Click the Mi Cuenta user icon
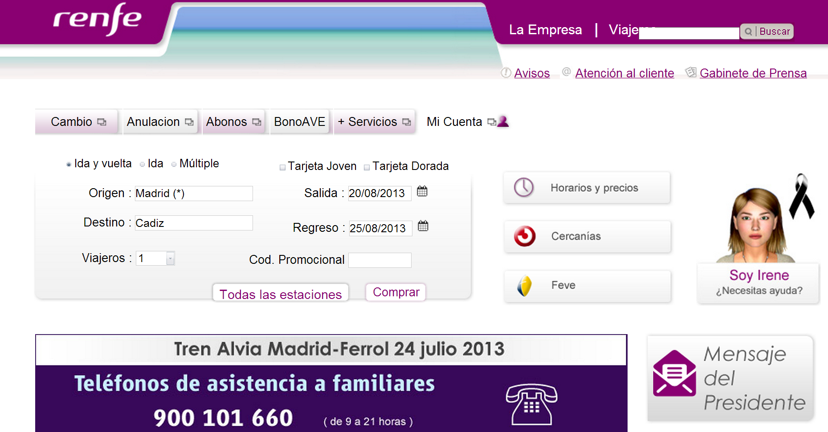This screenshot has height=432, width=828. (x=503, y=121)
